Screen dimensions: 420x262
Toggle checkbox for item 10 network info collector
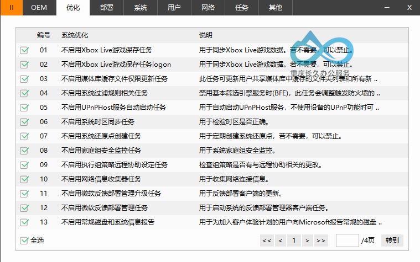[x=24, y=179]
